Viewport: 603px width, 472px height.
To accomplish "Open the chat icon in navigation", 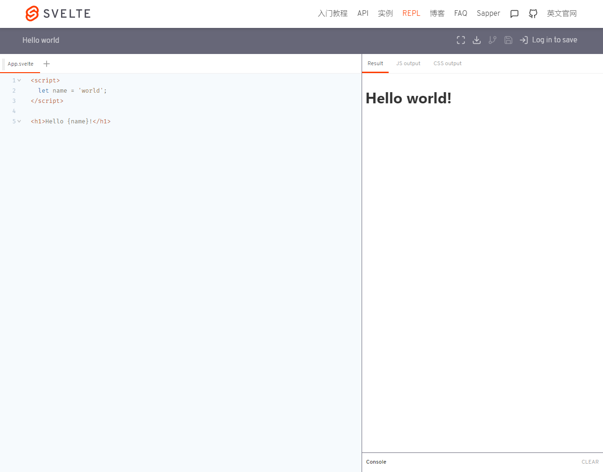I will (514, 14).
